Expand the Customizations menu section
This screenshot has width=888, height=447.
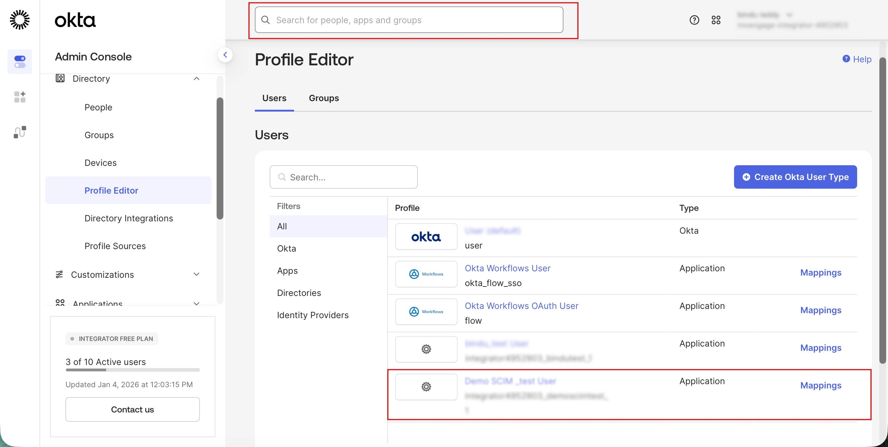point(197,274)
